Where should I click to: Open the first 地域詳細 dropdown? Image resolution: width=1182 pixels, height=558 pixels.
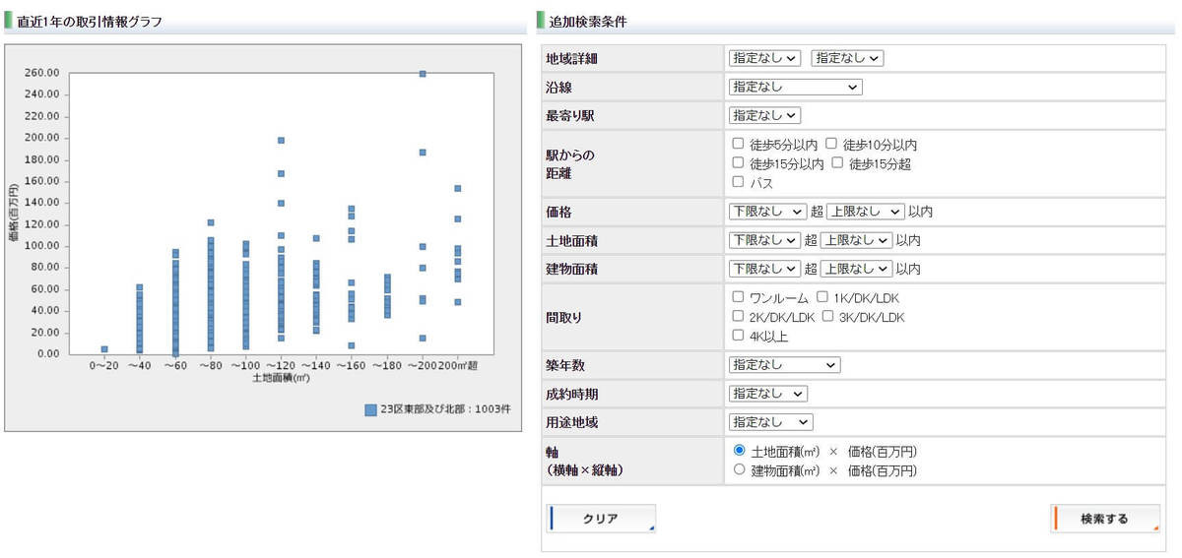764,58
